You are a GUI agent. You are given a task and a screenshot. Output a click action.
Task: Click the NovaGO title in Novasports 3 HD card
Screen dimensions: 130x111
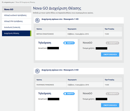(87, 93)
